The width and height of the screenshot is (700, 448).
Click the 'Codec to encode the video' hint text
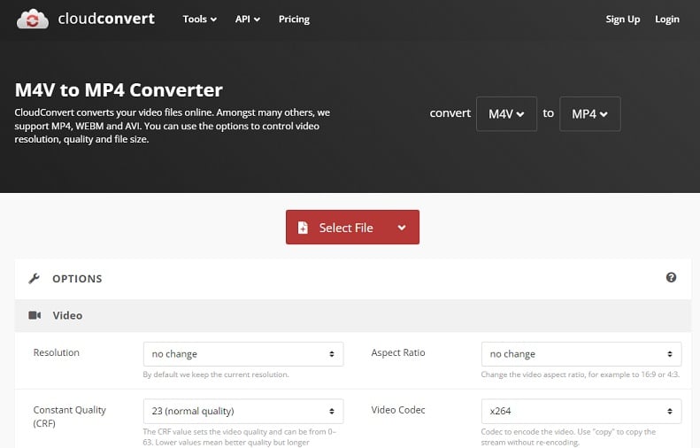(x=568, y=436)
